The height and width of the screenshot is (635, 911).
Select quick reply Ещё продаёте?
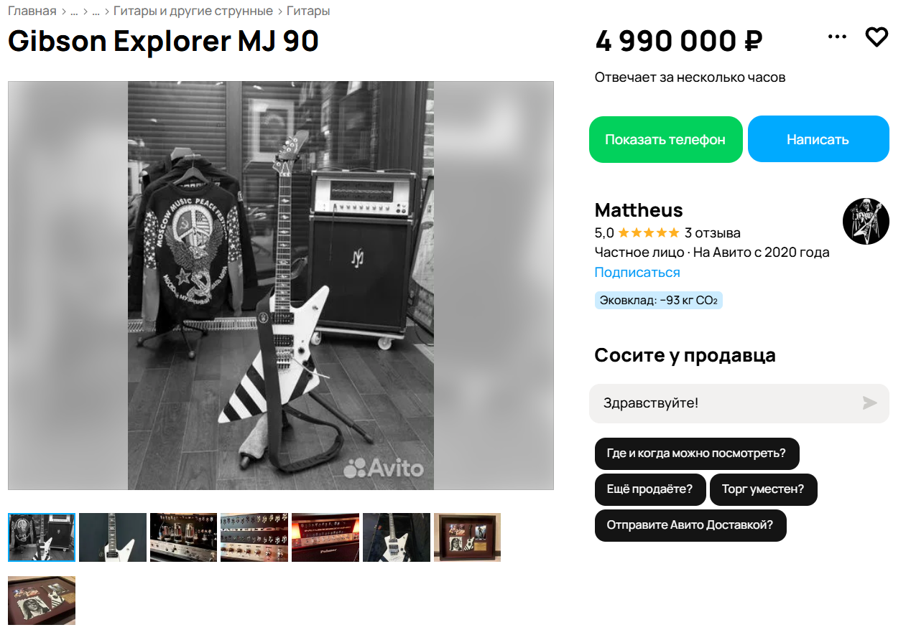click(649, 489)
